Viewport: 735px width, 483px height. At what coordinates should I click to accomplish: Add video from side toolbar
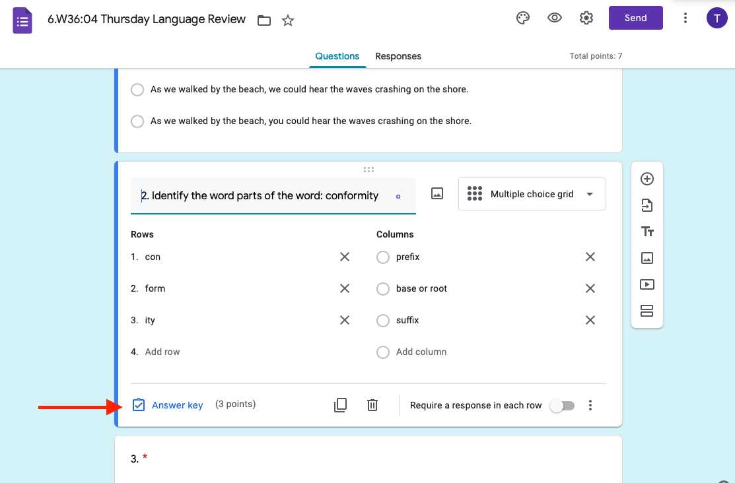coord(647,284)
